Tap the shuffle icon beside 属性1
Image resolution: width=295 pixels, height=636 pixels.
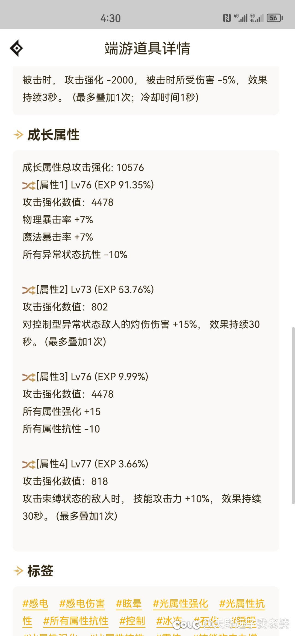29,186
